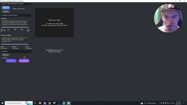Open the teal square app icon on the taskbar
Viewport: 187px width, 105px height.
tap(64, 103)
